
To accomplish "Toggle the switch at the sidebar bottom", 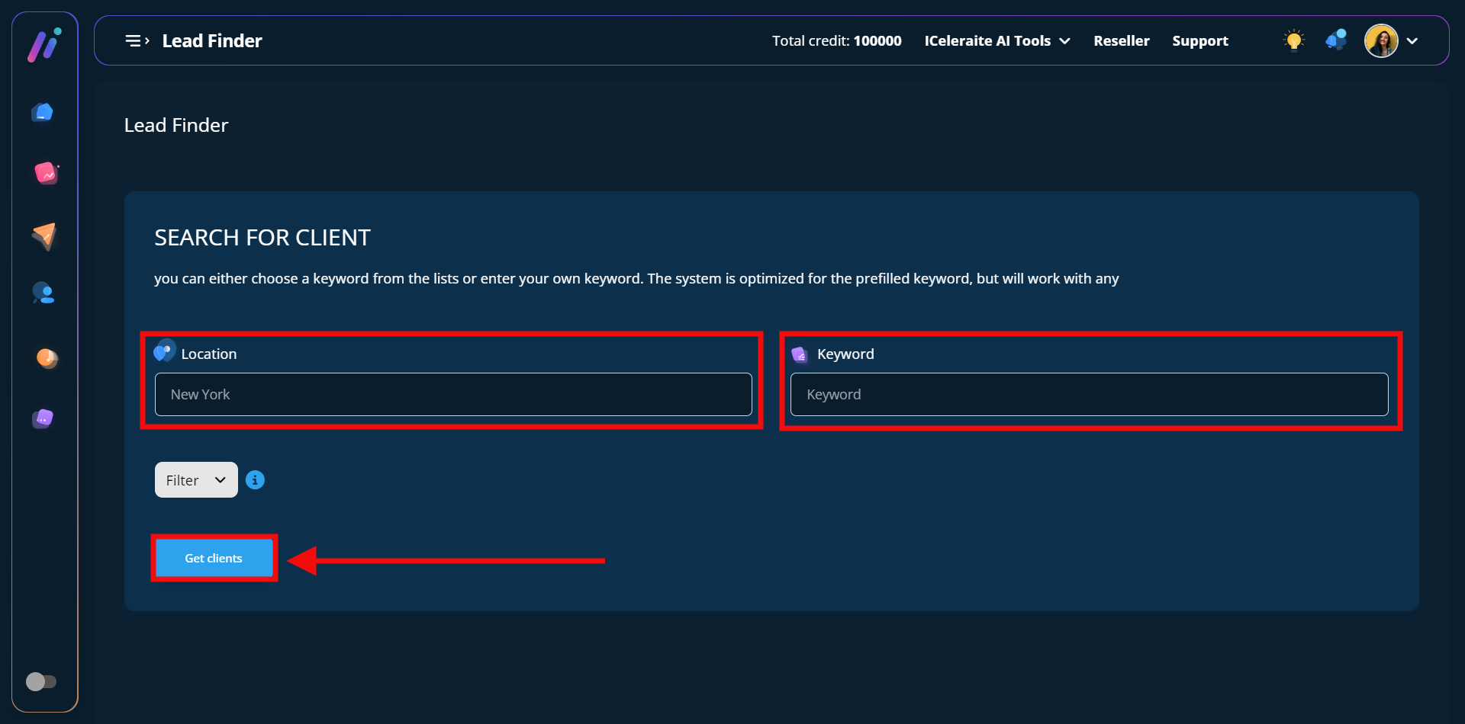I will point(41,681).
